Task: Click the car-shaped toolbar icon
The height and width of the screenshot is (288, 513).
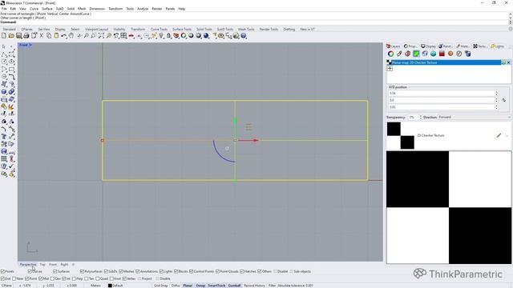Action: click(x=131, y=36)
